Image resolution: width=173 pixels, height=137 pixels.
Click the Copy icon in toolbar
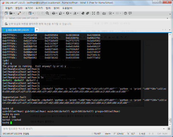coord(38,13)
